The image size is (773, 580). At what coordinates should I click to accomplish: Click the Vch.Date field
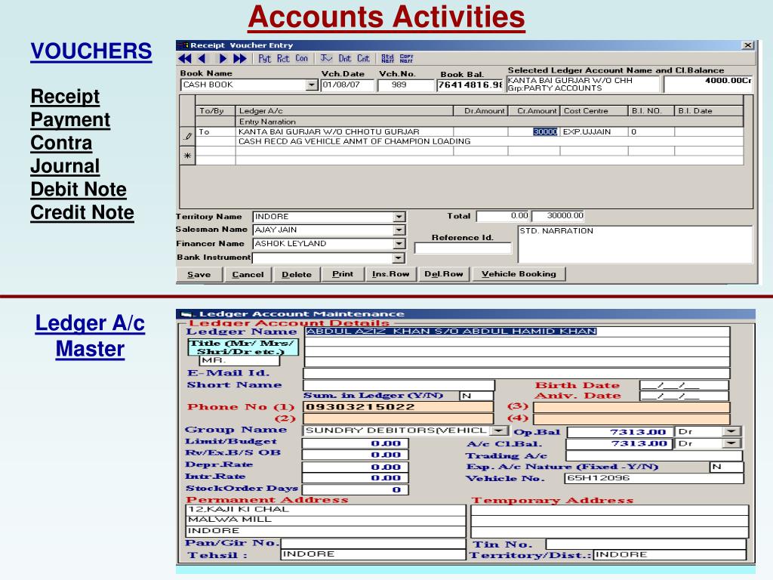347,85
